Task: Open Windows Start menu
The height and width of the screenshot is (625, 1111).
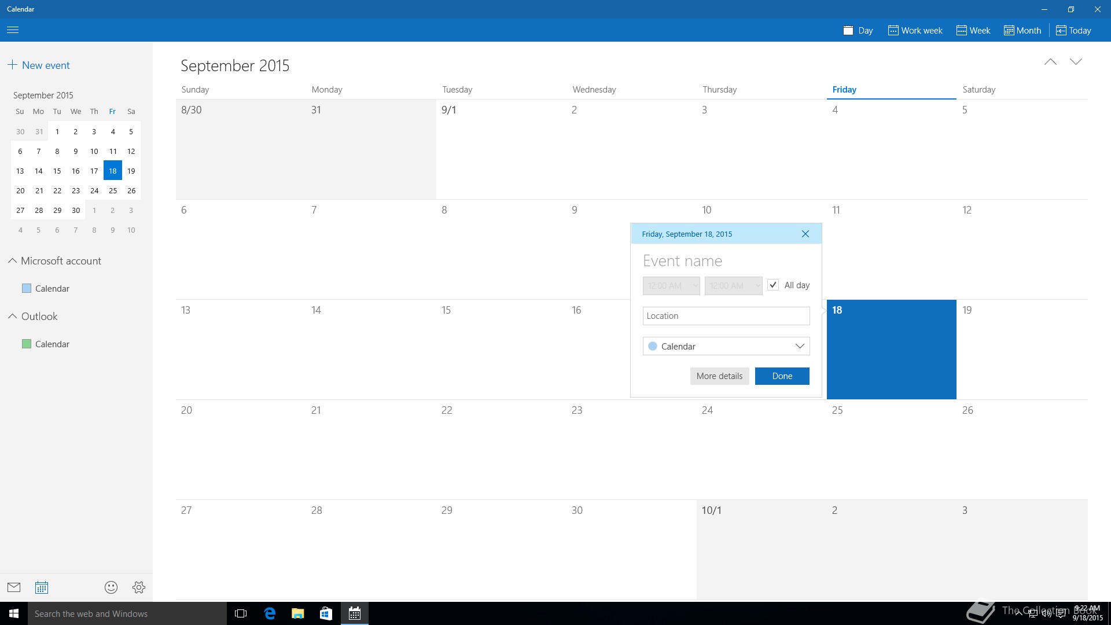Action: [14, 613]
